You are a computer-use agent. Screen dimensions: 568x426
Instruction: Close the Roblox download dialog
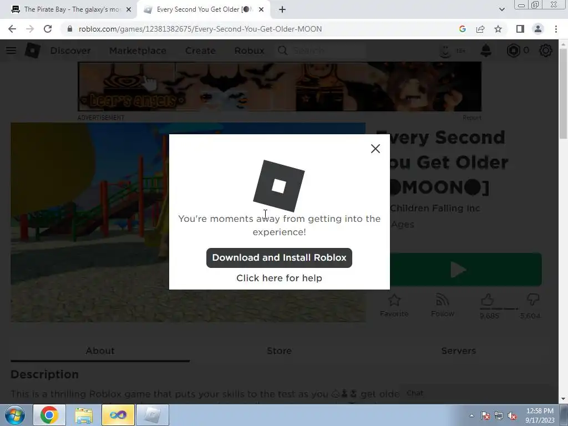(376, 149)
